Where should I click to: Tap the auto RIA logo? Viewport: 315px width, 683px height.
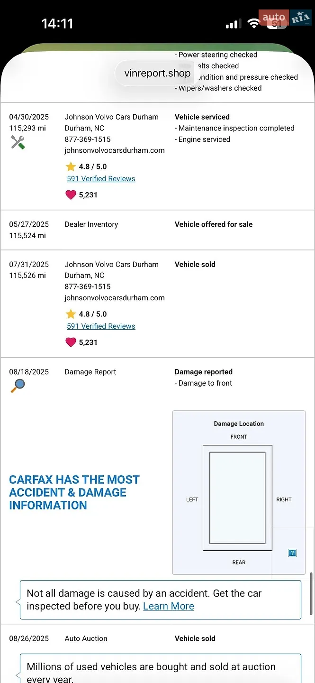pyautogui.click(x=285, y=18)
